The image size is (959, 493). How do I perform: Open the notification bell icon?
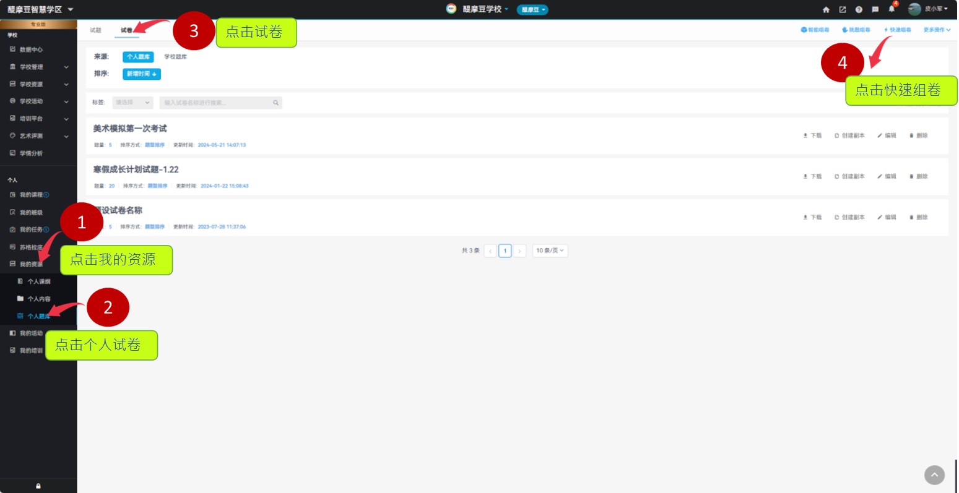tap(892, 9)
